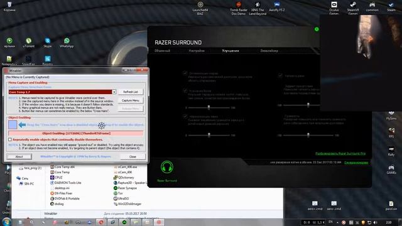Viewport: 402px width, 226px height.
Task: Open XING The Land Beyond desktop icon
Action: pos(258,8)
